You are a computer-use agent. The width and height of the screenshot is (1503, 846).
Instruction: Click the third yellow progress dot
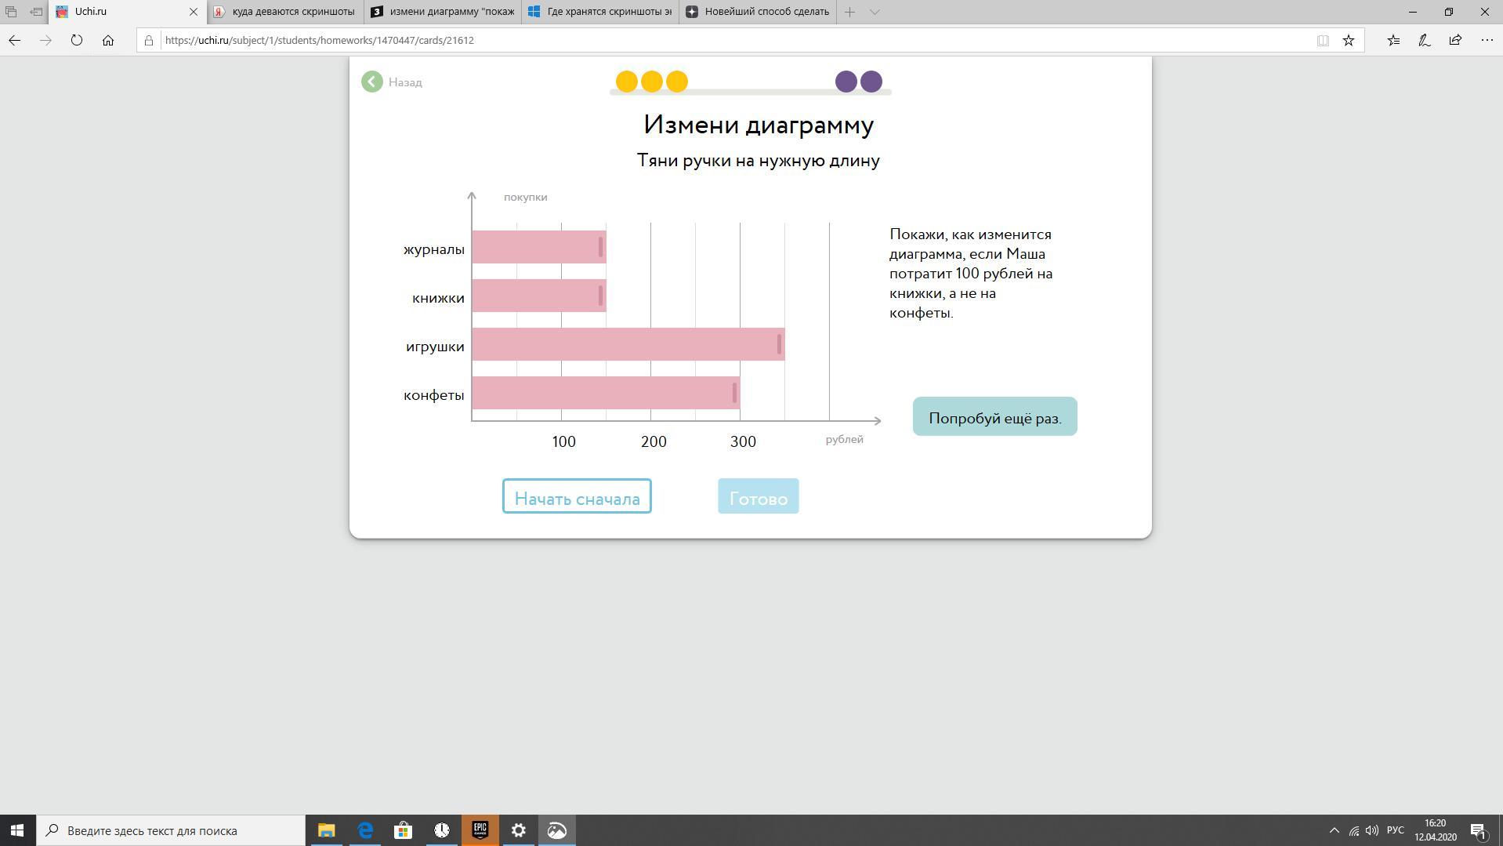coord(677,82)
